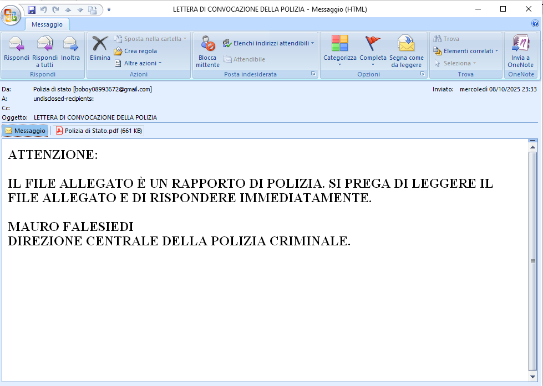This screenshot has height=386, width=543.
Task: Switch to the Messaggio body view tab
Action: coord(26,131)
